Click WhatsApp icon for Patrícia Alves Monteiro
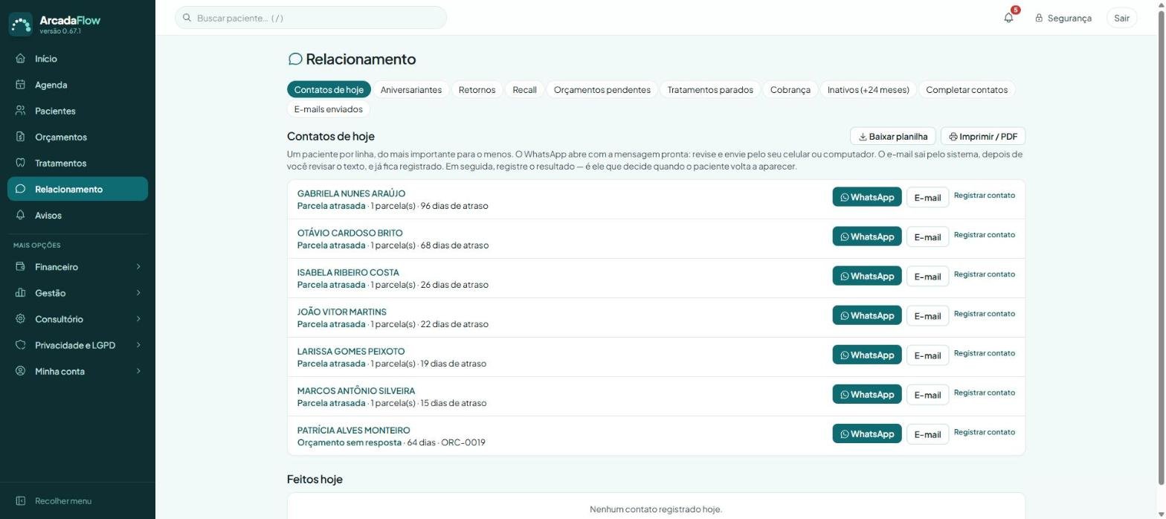 [x=845, y=434]
